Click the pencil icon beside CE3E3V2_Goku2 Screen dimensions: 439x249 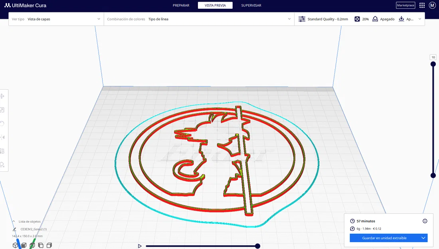pyautogui.click(x=14, y=229)
